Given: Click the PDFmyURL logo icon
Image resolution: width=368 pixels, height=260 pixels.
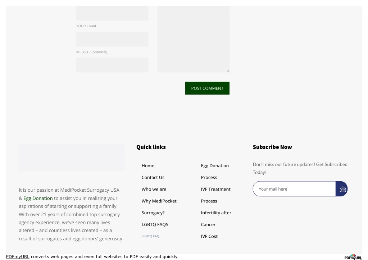Looking at the screenshot, I should (x=353, y=257).
